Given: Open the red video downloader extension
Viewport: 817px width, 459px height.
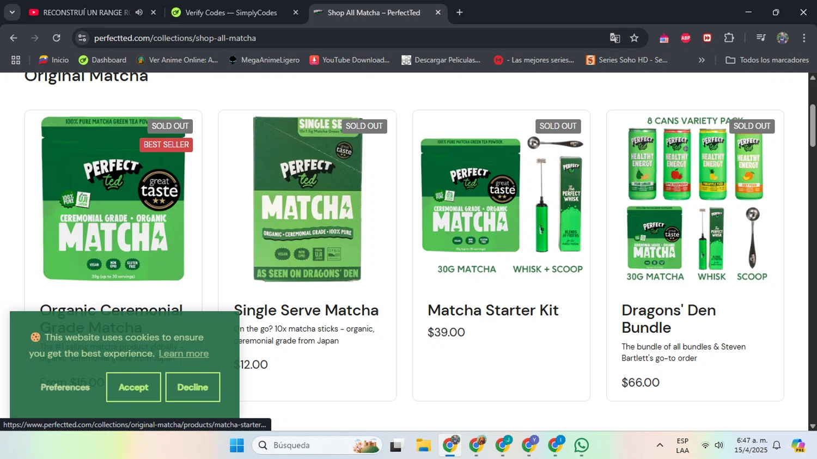Looking at the screenshot, I should click(707, 38).
